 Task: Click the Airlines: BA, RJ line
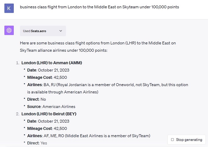[108, 88]
